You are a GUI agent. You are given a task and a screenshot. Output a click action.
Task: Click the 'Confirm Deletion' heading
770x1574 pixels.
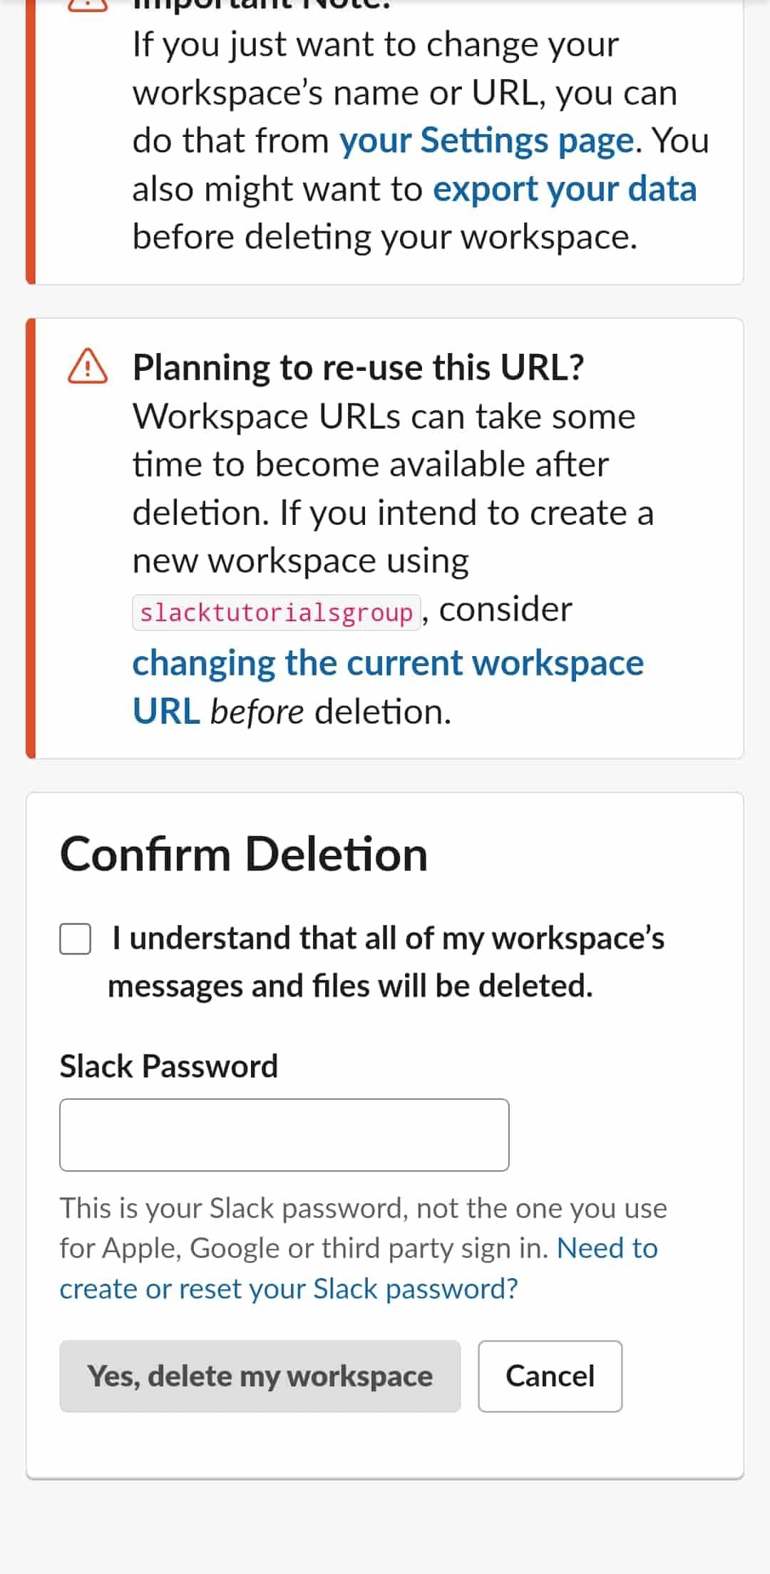point(244,854)
